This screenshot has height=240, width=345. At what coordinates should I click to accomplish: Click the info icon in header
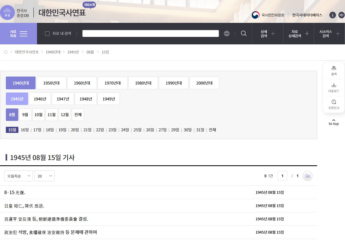tap(333, 15)
